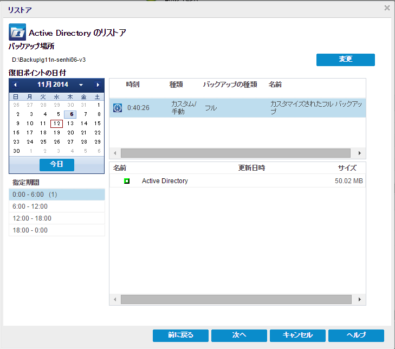Pick November 30 in the calendar

coord(16,151)
